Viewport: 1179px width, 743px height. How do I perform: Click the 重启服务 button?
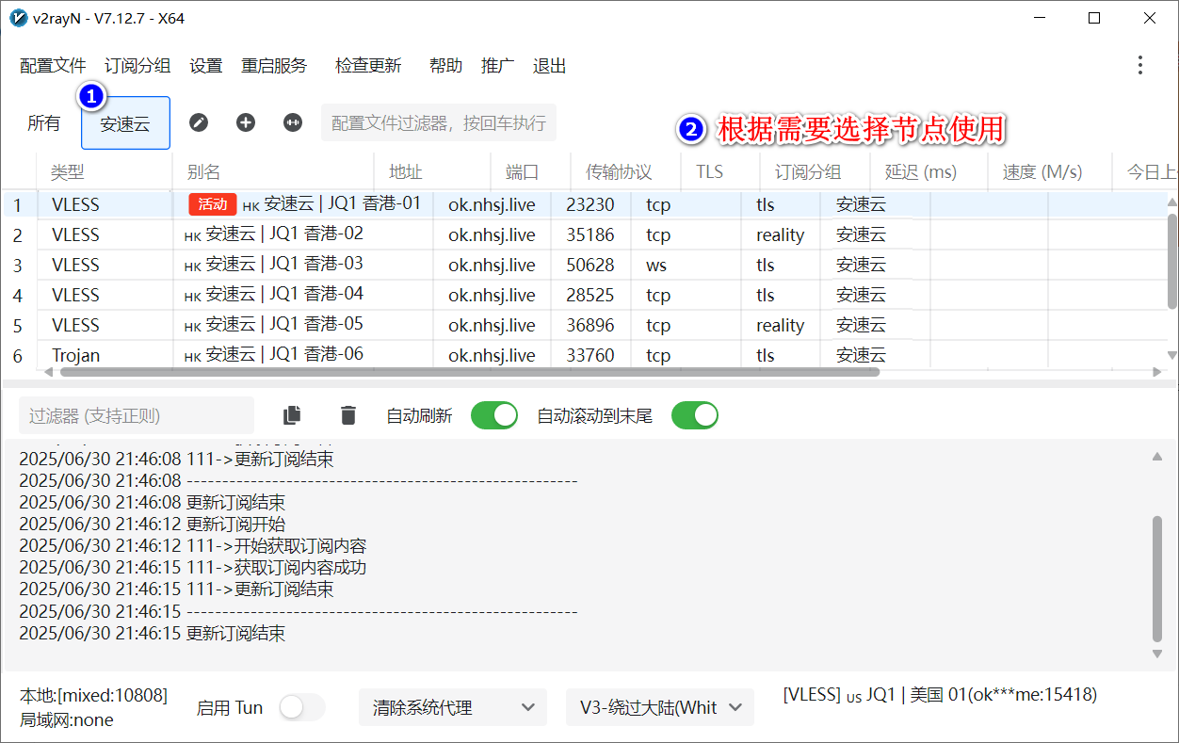274,66
